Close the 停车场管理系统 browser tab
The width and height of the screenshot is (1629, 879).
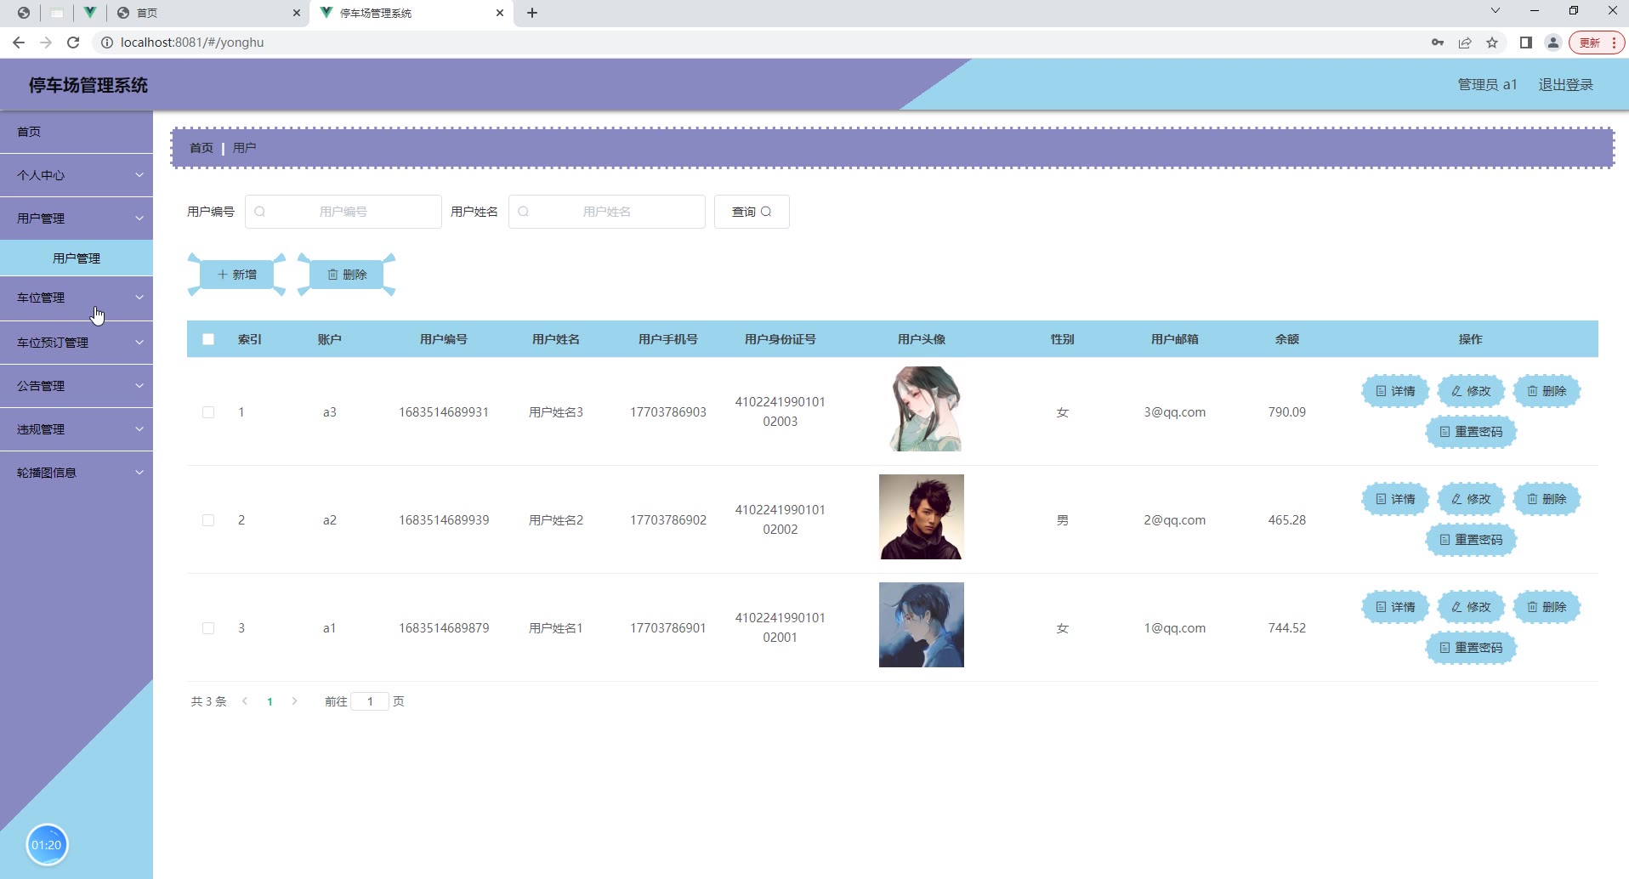(500, 13)
